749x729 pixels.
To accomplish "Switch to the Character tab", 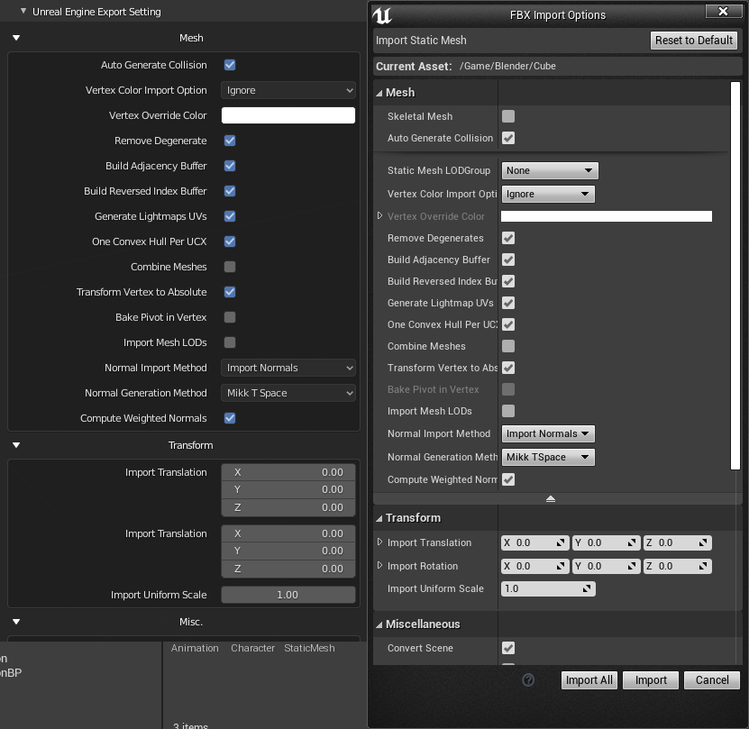I will pos(252,648).
